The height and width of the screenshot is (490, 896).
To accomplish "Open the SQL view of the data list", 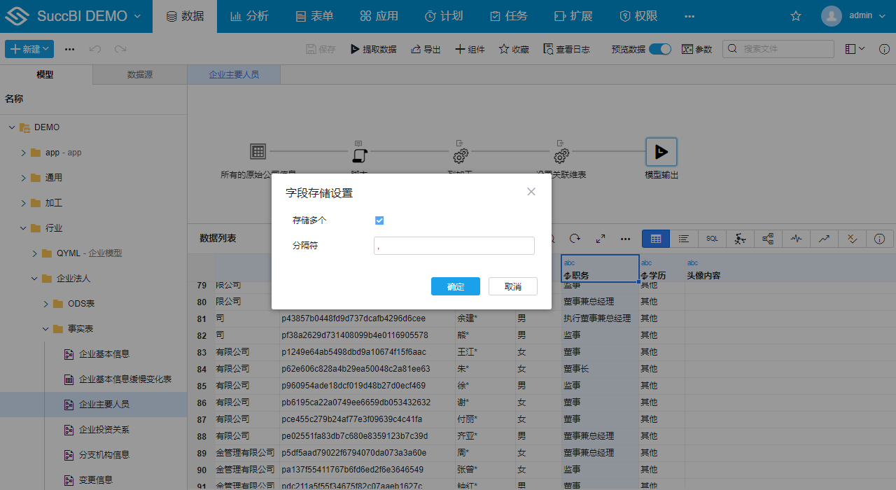I will click(x=711, y=239).
